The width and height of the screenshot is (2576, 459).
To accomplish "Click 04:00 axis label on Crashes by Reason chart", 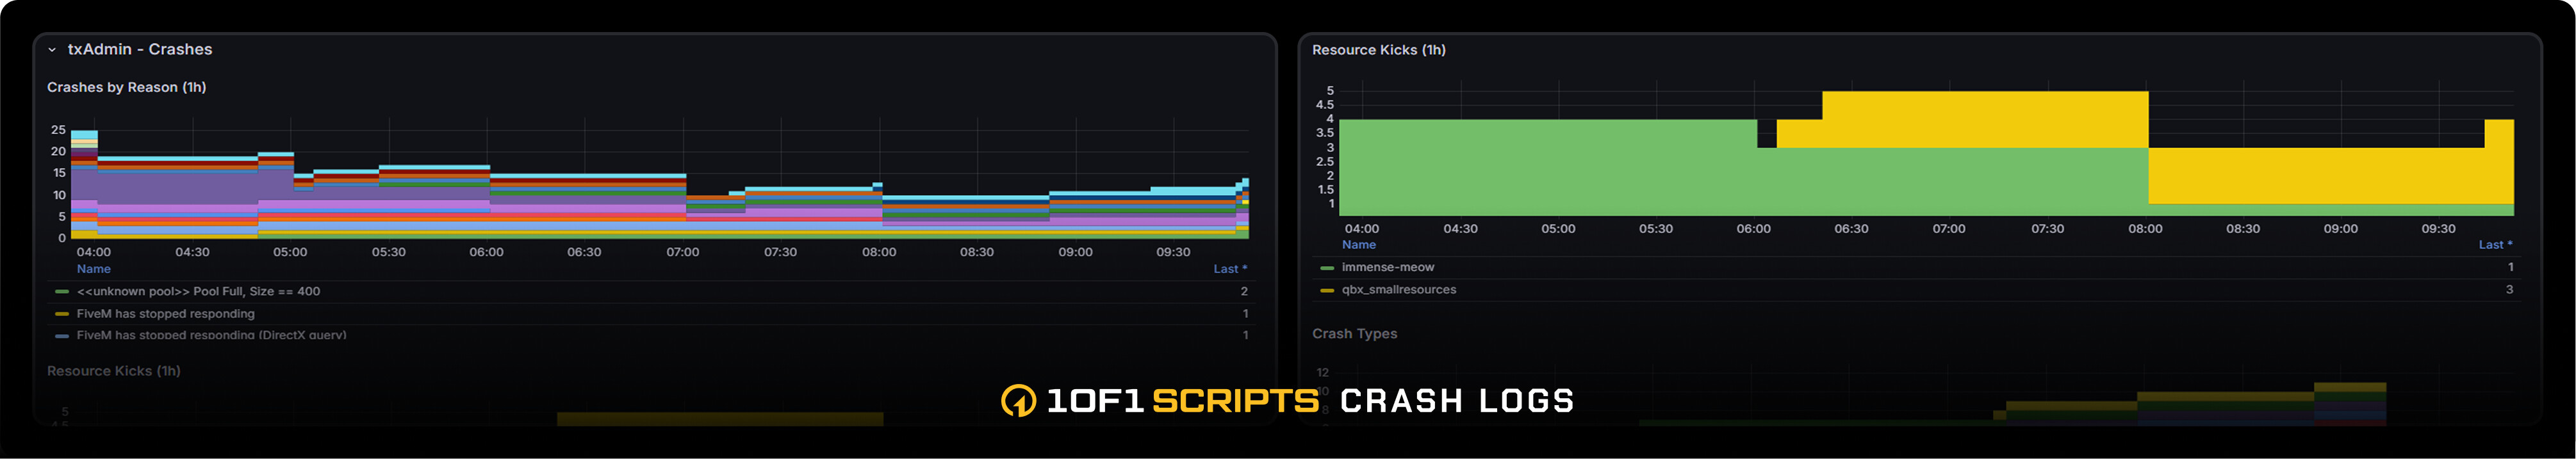I will pos(94,252).
